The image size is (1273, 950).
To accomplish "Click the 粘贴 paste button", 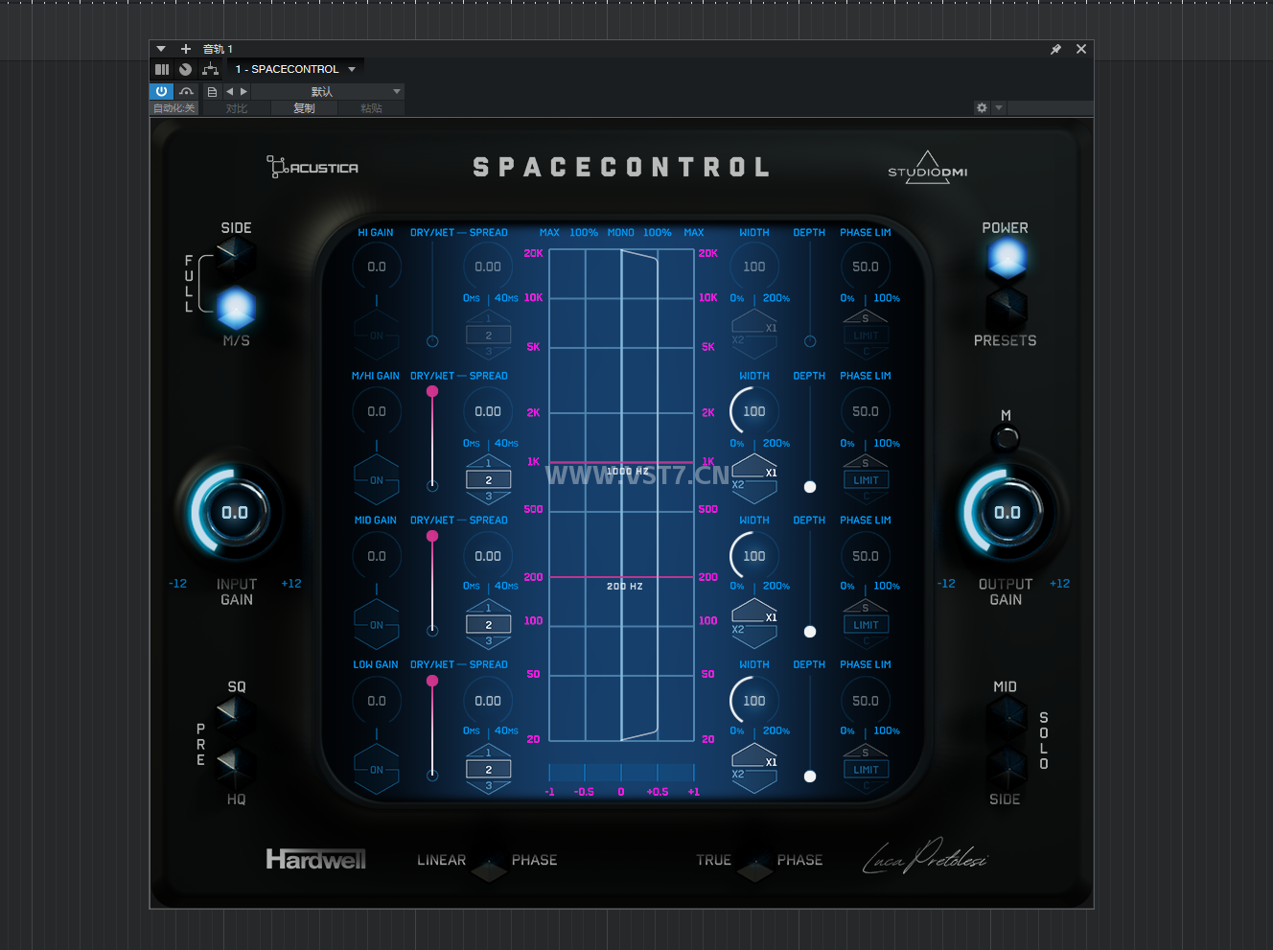I will [371, 108].
